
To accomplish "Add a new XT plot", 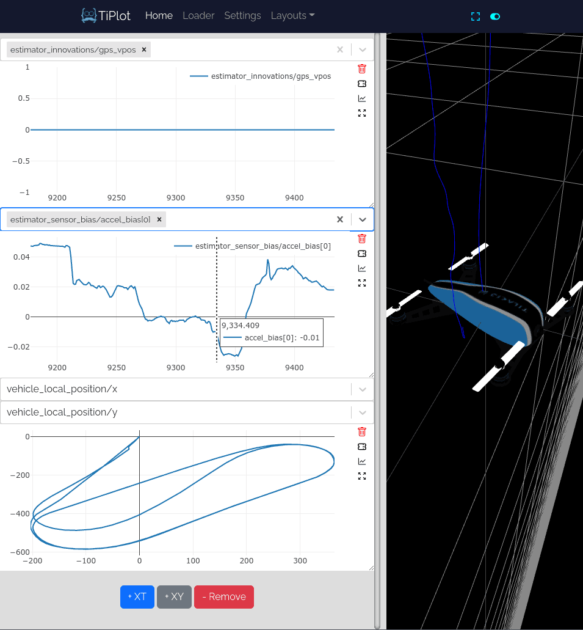I will coord(137,596).
